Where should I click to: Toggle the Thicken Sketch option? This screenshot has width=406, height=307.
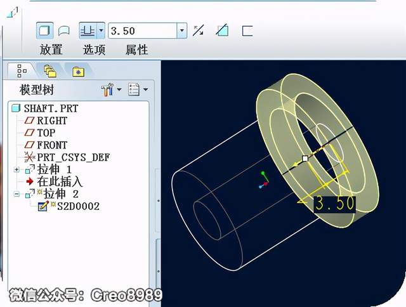[x=247, y=31]
